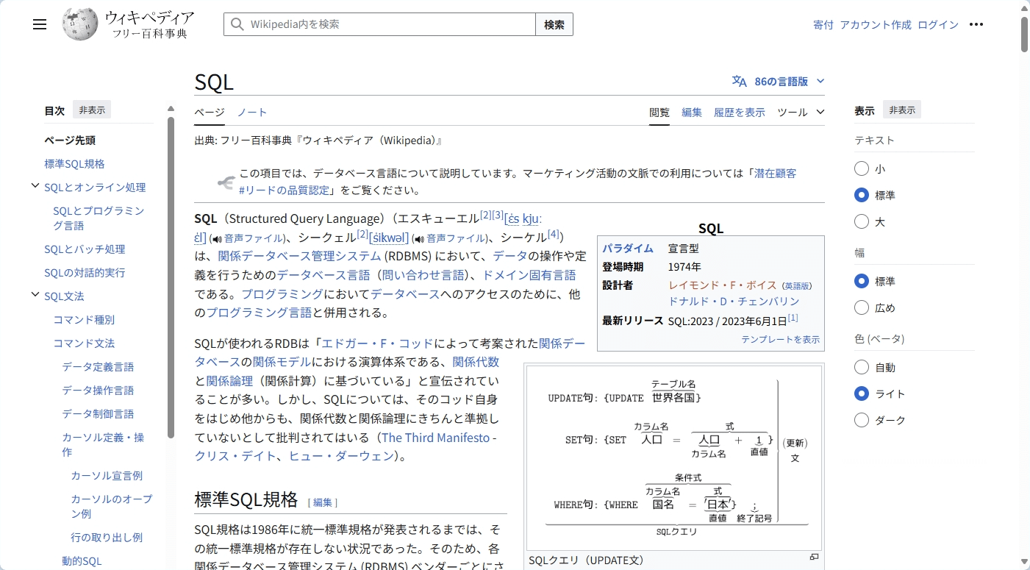Select the ダーク color theme

coord(862,420)
